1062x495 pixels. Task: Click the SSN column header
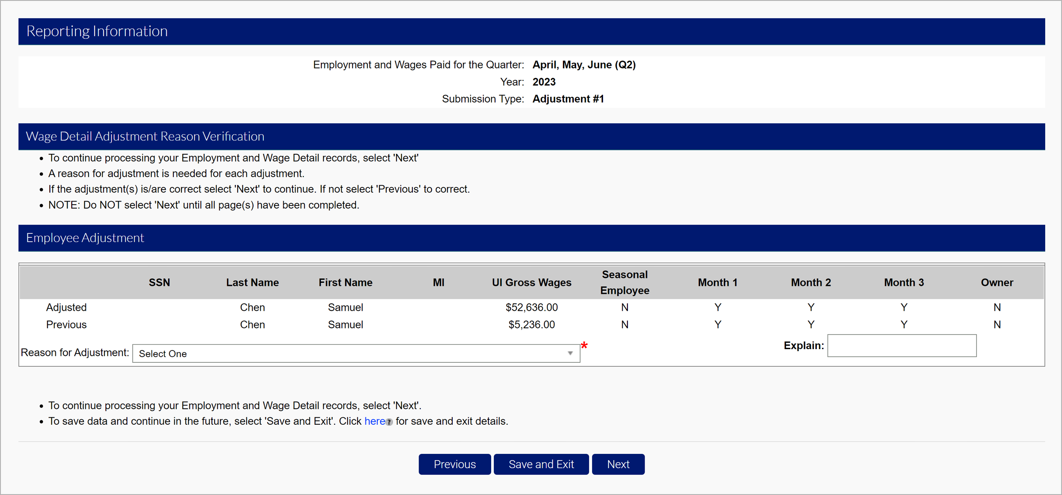159,282
